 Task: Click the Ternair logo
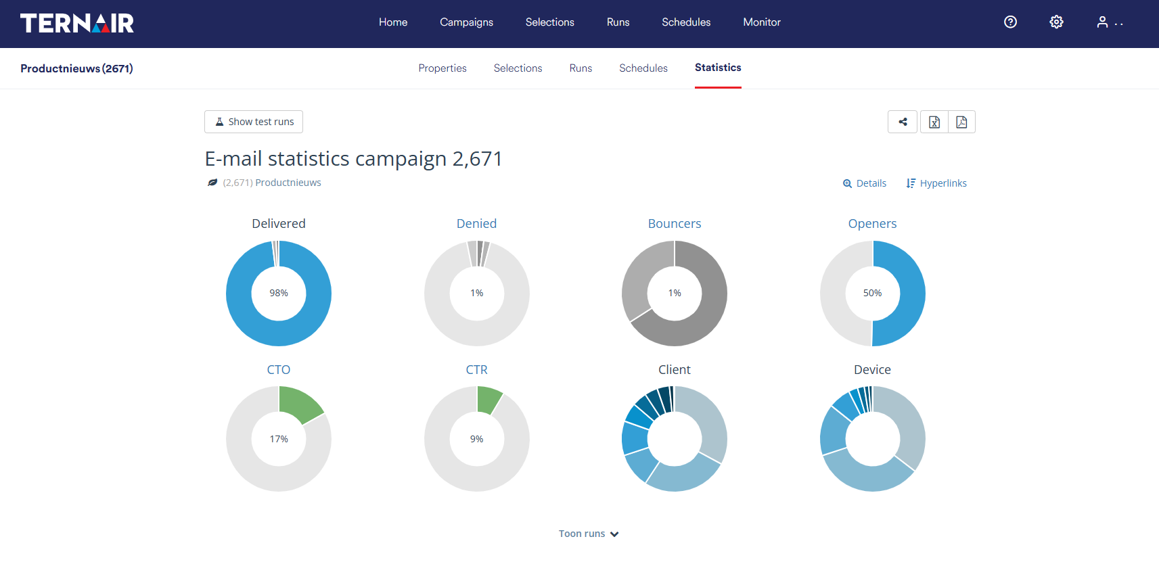pos(77,23)
